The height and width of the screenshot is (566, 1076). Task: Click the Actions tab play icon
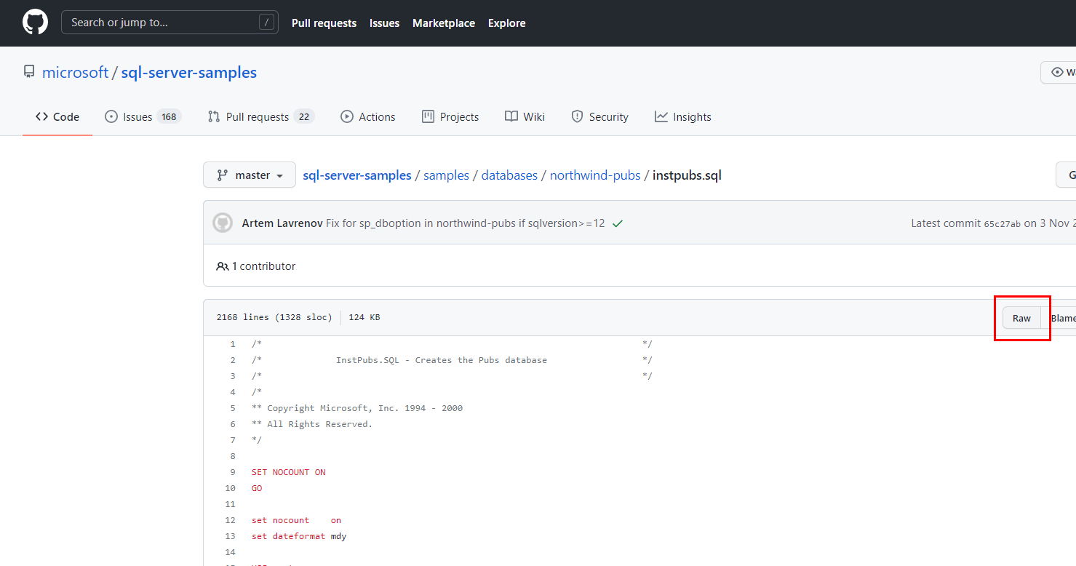point(346,116)
